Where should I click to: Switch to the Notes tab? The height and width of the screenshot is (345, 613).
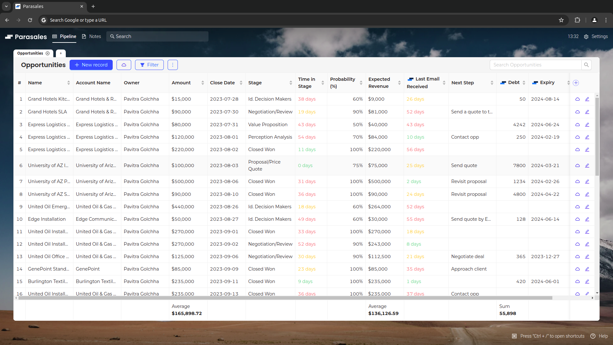(92, 36)
